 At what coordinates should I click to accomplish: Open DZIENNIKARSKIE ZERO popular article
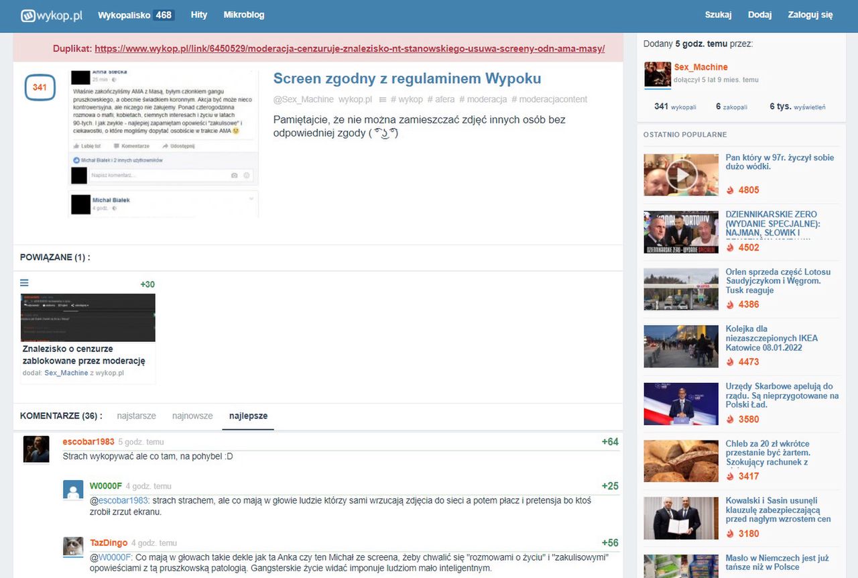pyautogui.click(x=773, y=225)
